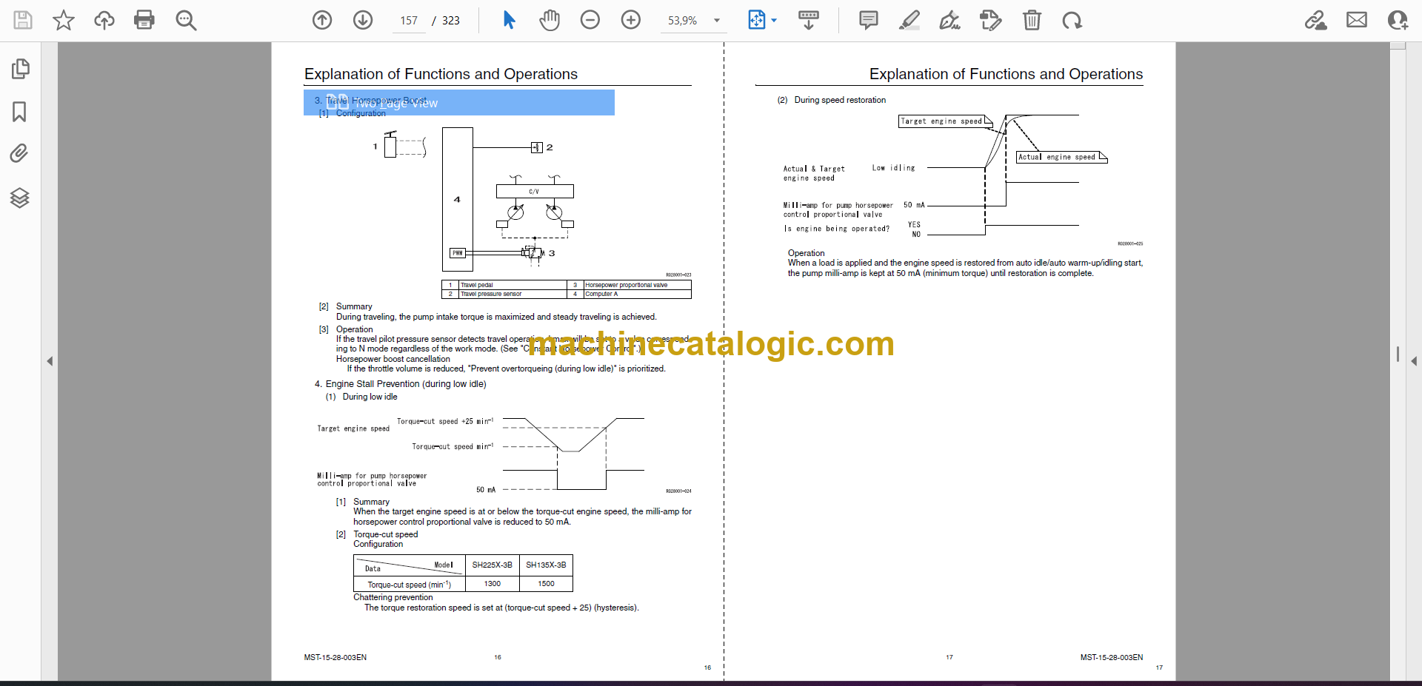Click '(2) During speed restoration' text
Viewport: 1422px width, 686px height.
[831, 100]
